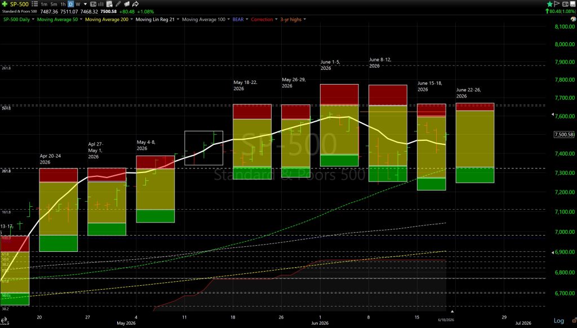
Task: Click the May 26-29, 2026 label
Action: click(x=294, y=82)
